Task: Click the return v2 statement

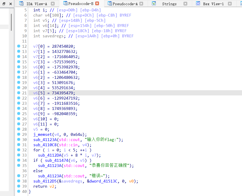Action: point(45,186)
